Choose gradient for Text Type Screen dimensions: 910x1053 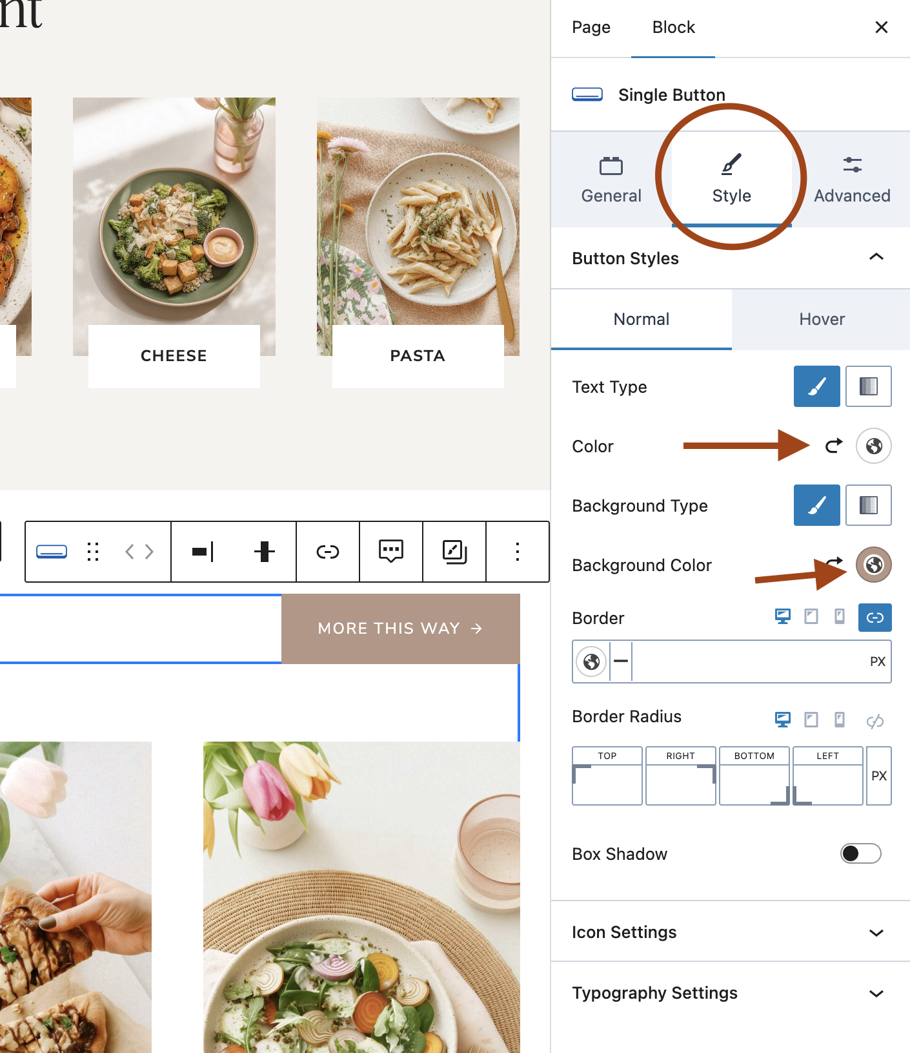point(868,386)
